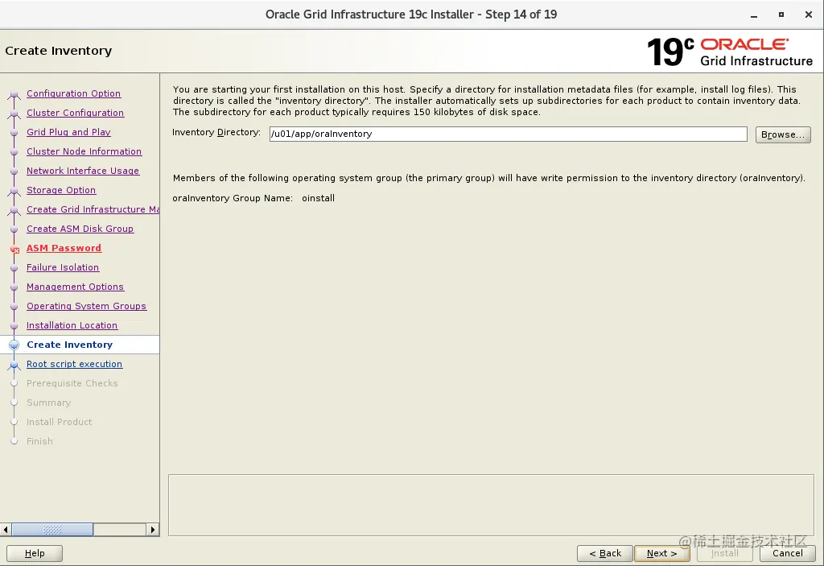Click the sidebar scrollbar left arrow
The height and width of the screenshot is (566, 824).
pyautogui.click(x=6, y=530)
